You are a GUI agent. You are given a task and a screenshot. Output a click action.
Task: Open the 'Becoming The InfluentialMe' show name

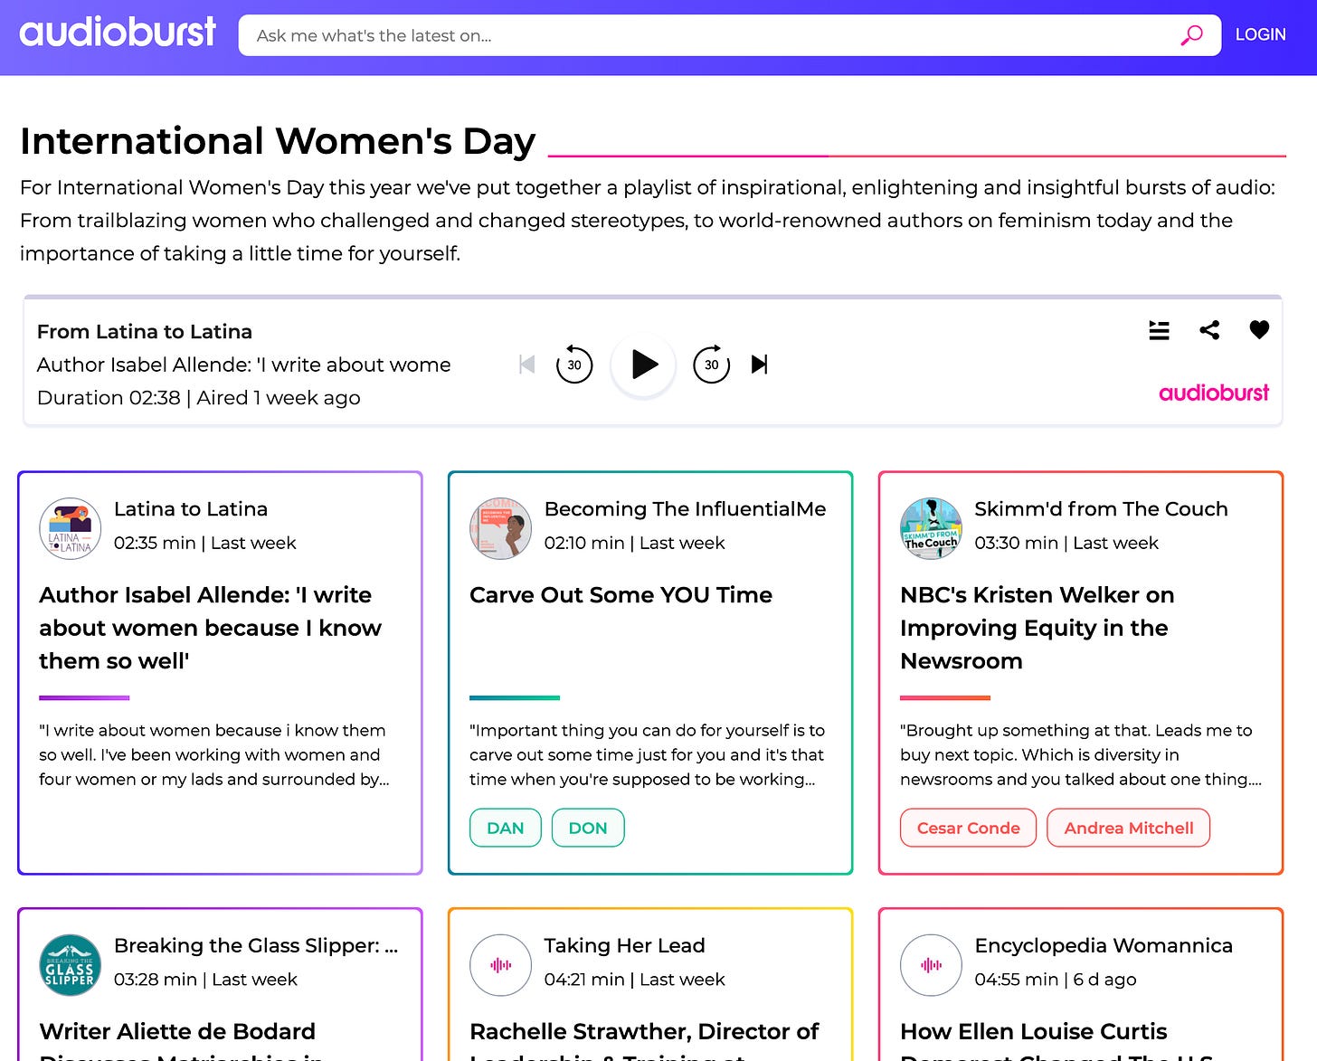coord(685,509)
